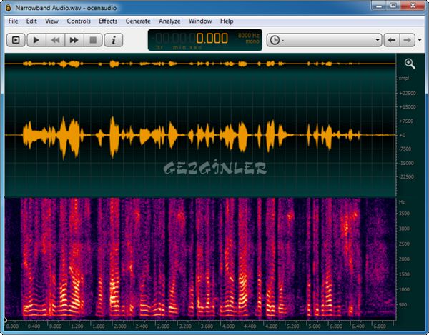
Task: Open the Edit menu
Action: tap(31, 21)
